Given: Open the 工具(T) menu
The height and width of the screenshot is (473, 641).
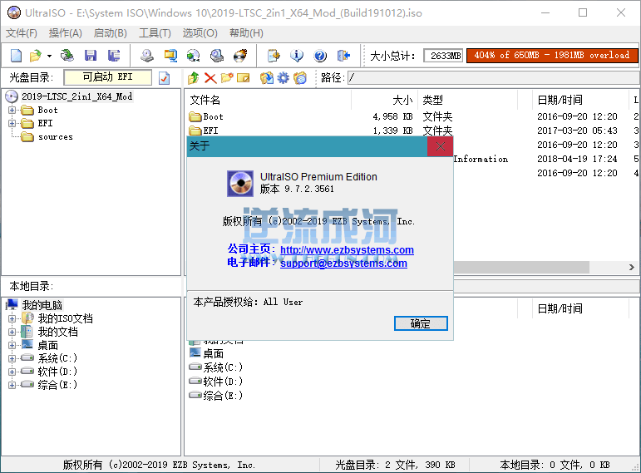Looking at the screenshot, I should click(155, 33).
